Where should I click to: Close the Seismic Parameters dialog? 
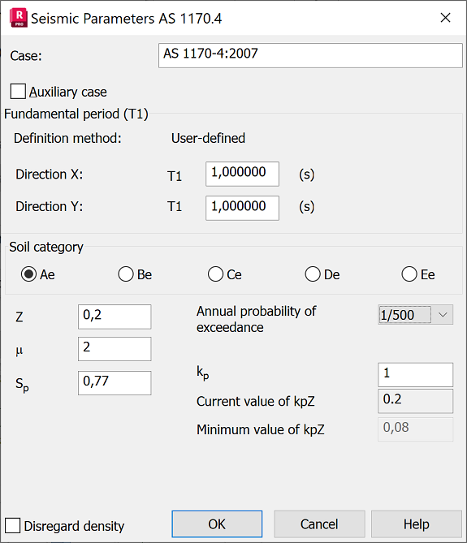pyautogui.click(x=445, y=18)
